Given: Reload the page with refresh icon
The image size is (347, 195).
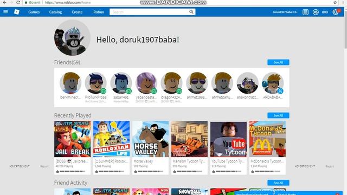Looking at the screenshot, I should [x=18, y=2].
